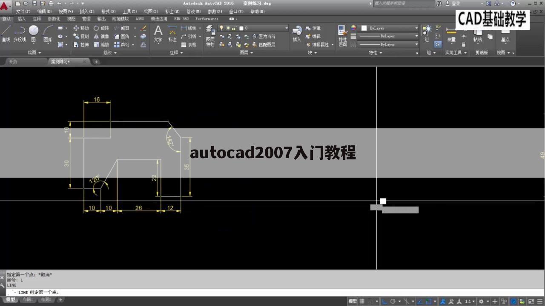Click the Save icon in quick access toolbar
This screenshot has width=545, height=306.
click(35, 3)
